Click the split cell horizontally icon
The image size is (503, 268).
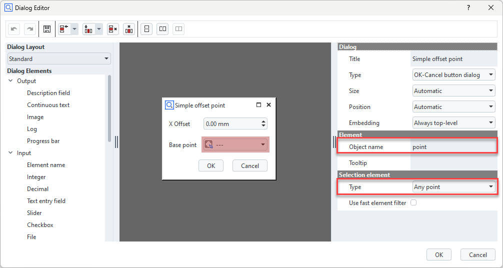[x=162, y=29]
